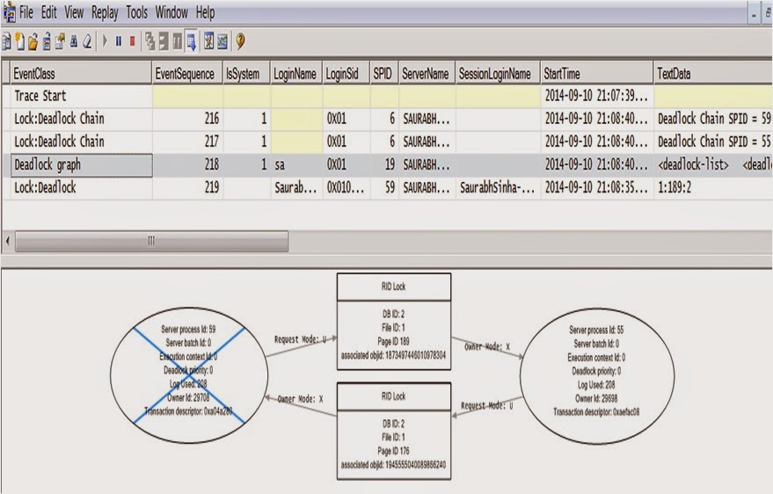Screen dimensions: 773x494
Task: Click the StartTime column header
Action: pyautogui.click(x=597, y=74)
